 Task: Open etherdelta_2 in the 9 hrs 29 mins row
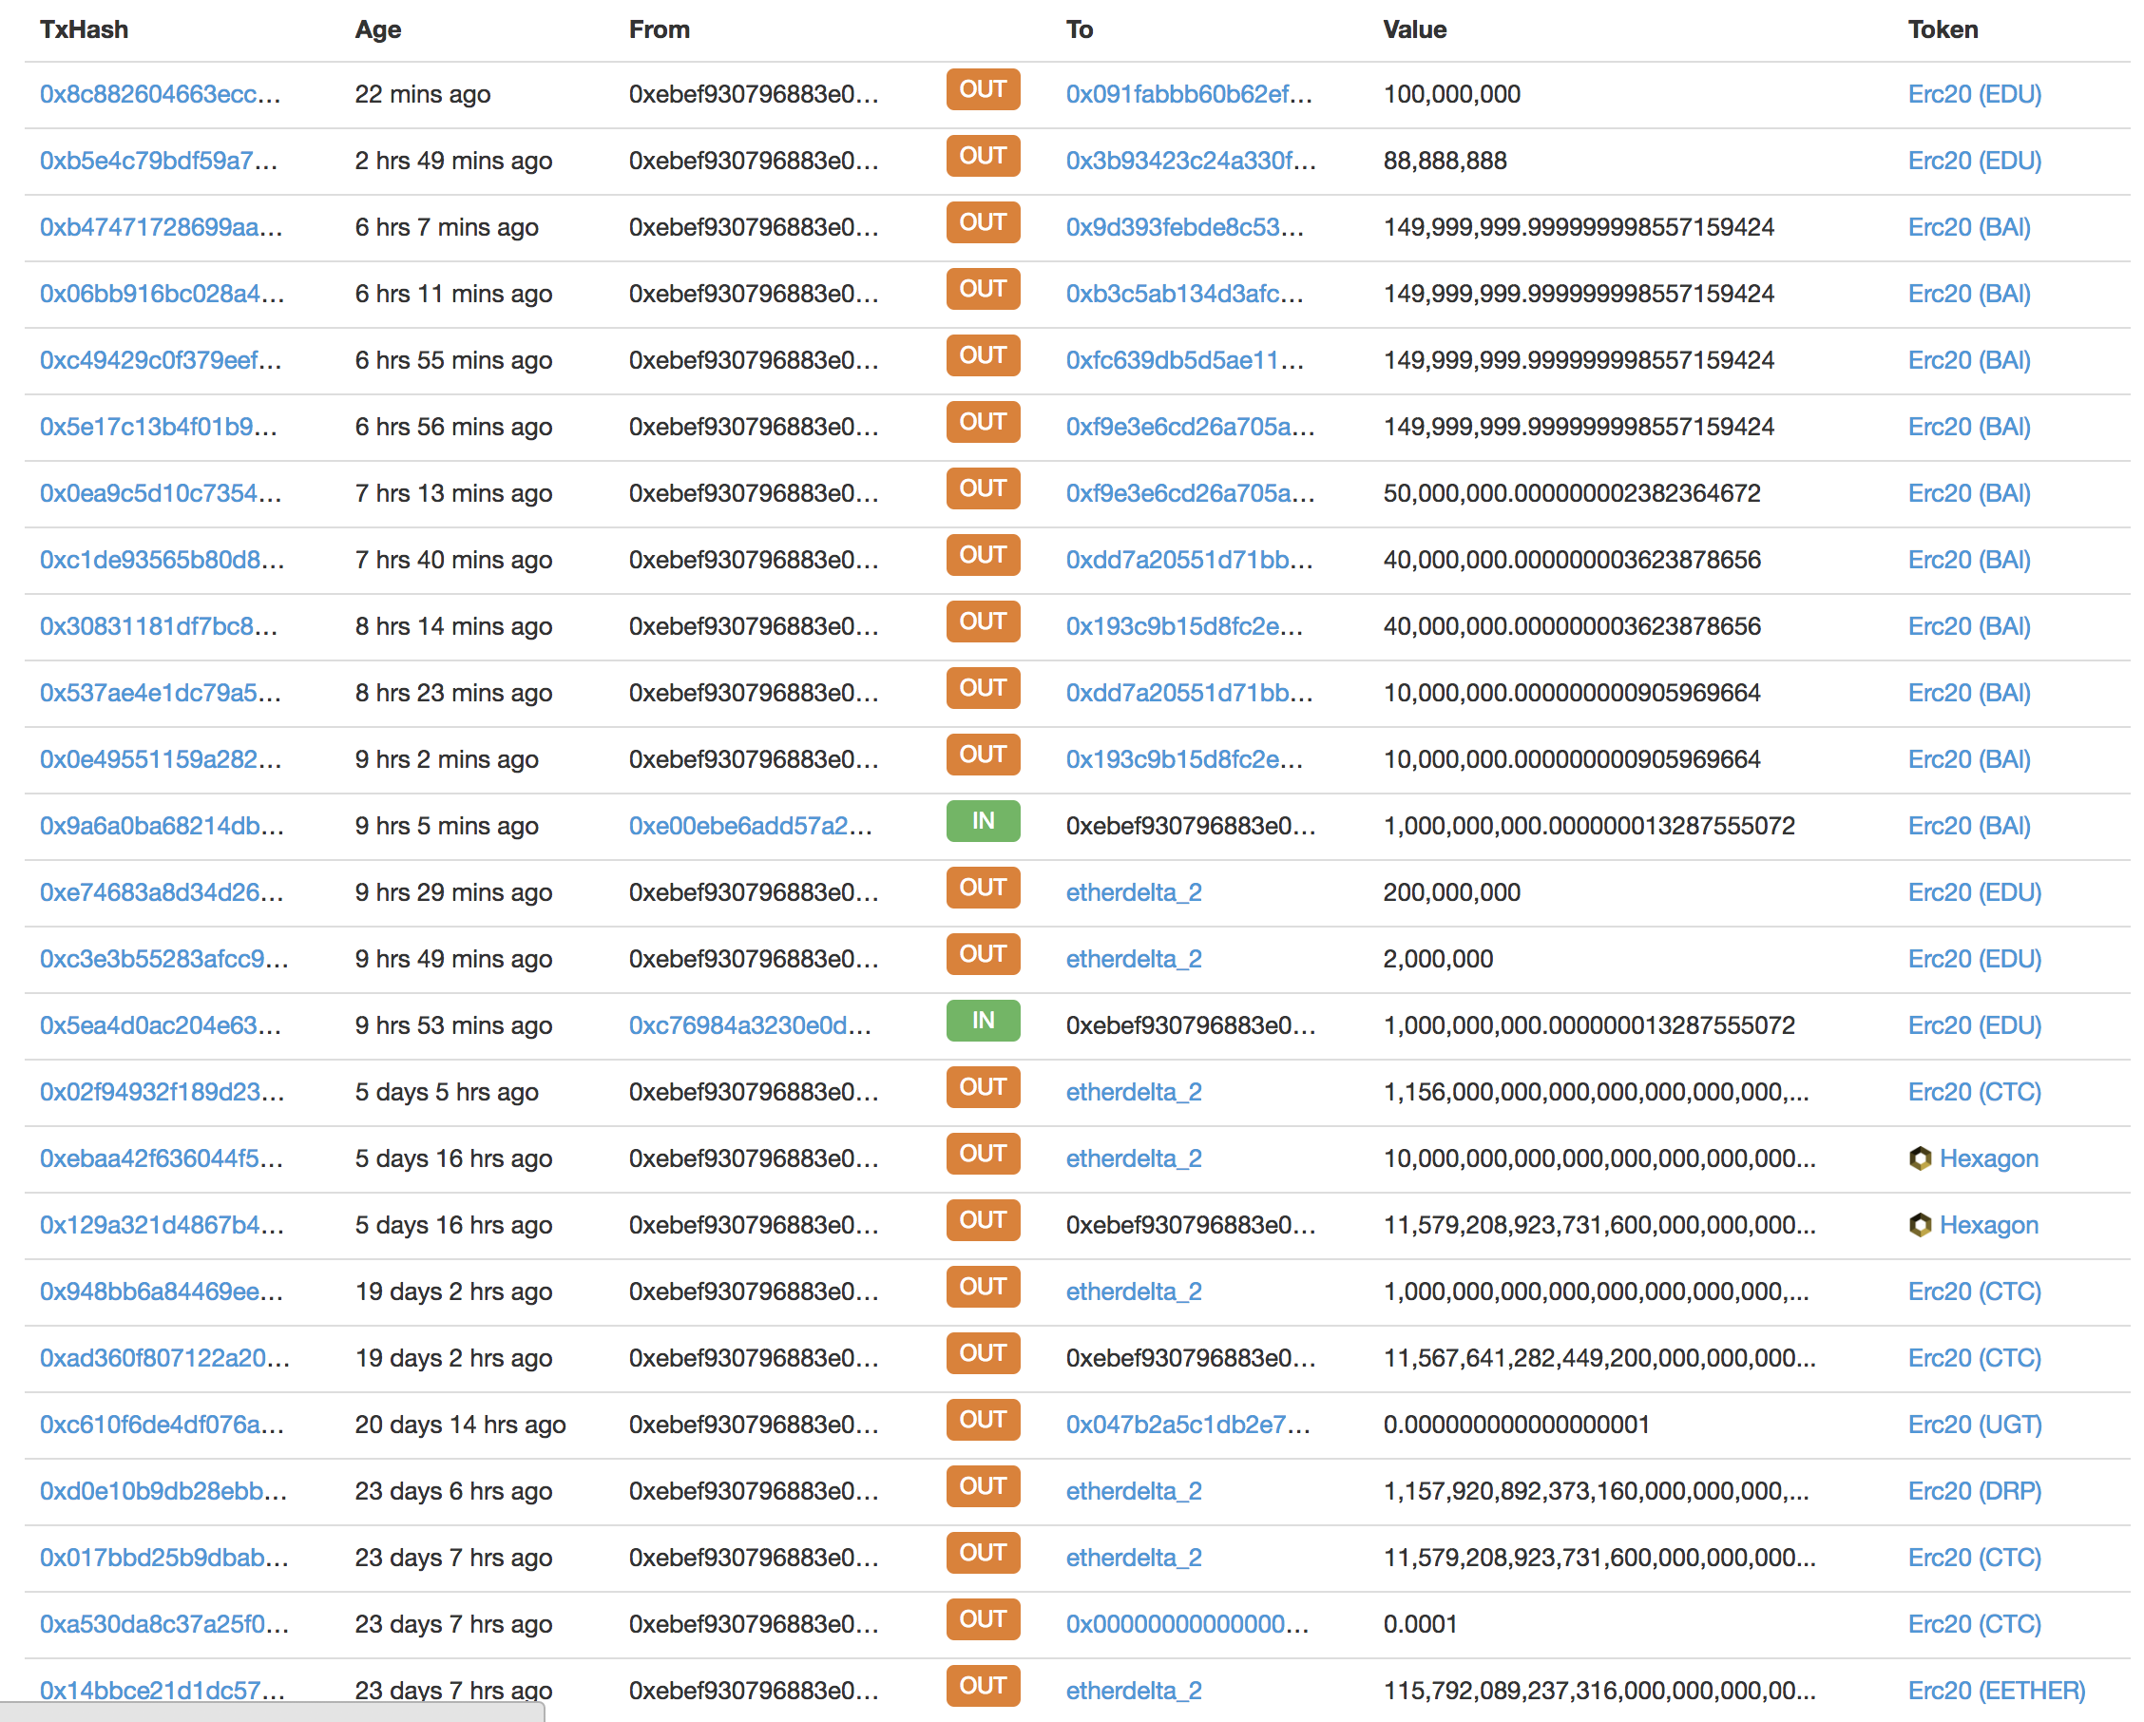[x=1133, y=892]
